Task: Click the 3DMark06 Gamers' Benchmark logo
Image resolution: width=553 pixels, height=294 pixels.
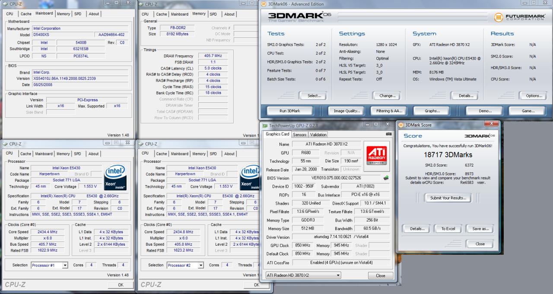Action: pyautogui.click(x=299, y=18)
